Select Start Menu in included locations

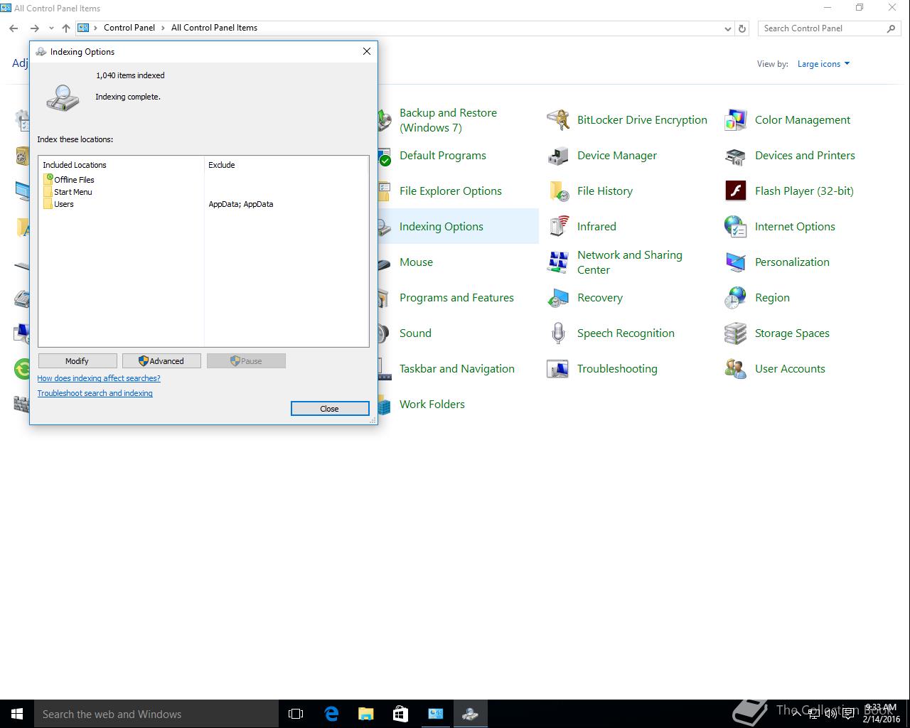coord(68,192)
